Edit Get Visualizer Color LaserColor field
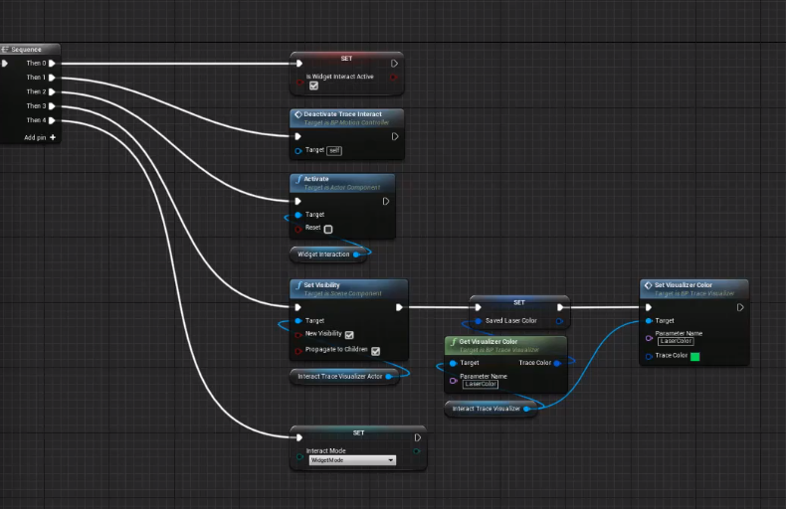 click(481, 385)
